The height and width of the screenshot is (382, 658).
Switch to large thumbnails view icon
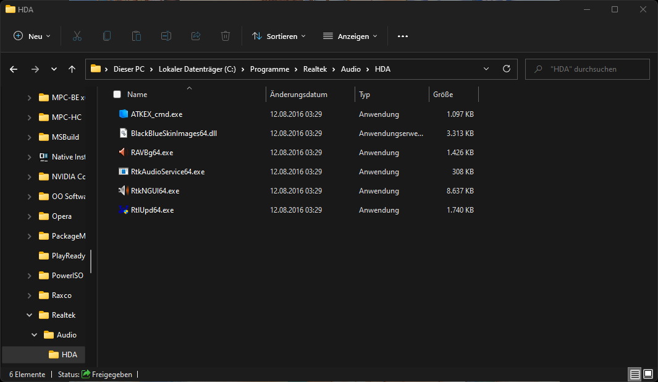[x=648, y=374]
